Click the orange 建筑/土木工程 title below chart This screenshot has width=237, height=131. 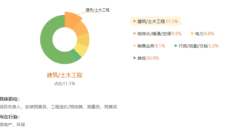coord(64,75)
